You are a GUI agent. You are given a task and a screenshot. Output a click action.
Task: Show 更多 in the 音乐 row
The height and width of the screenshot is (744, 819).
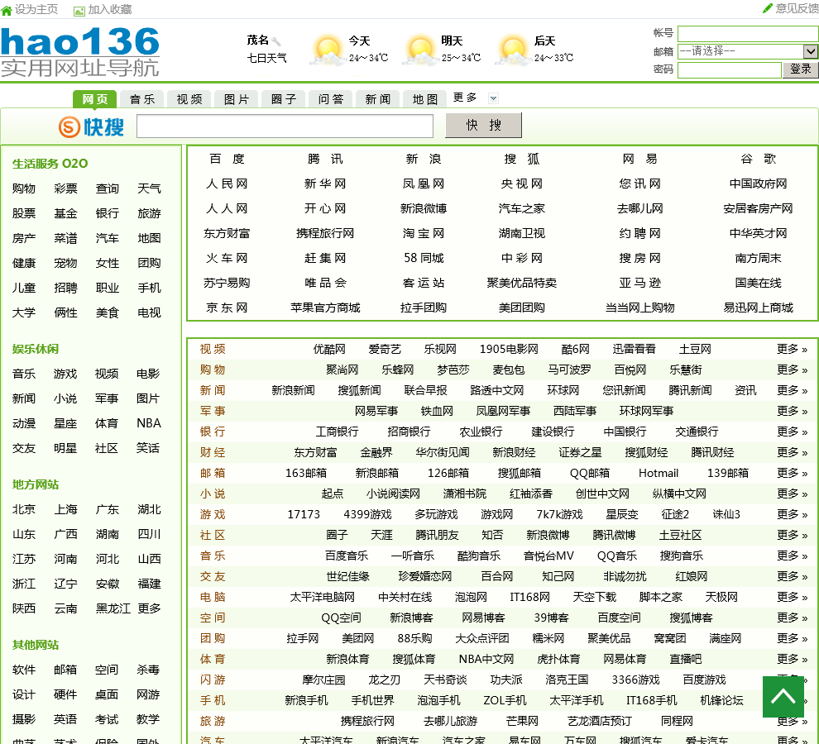coord(792,556)
